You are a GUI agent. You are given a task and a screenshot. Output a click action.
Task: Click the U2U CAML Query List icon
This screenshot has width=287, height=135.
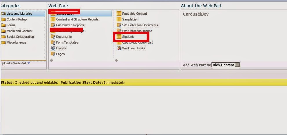click(119, 43)
